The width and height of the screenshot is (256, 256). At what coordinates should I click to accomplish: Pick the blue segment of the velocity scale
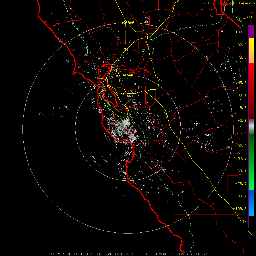pos(251,203)
